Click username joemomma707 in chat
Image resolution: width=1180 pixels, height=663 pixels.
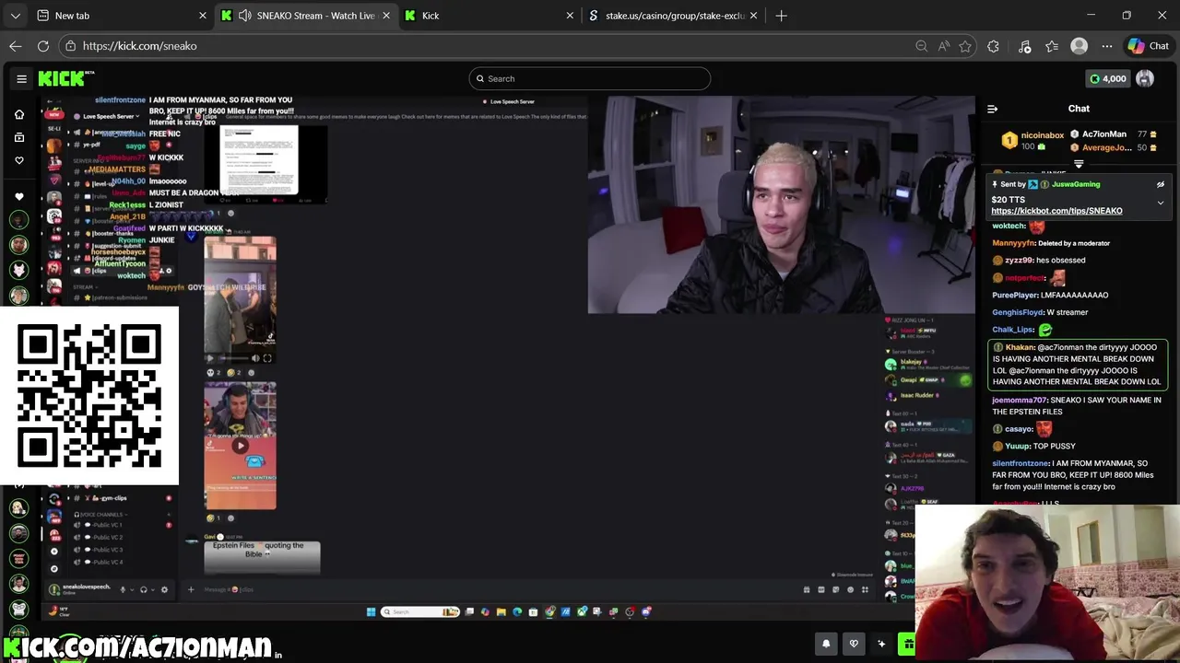click(1019, 401)
